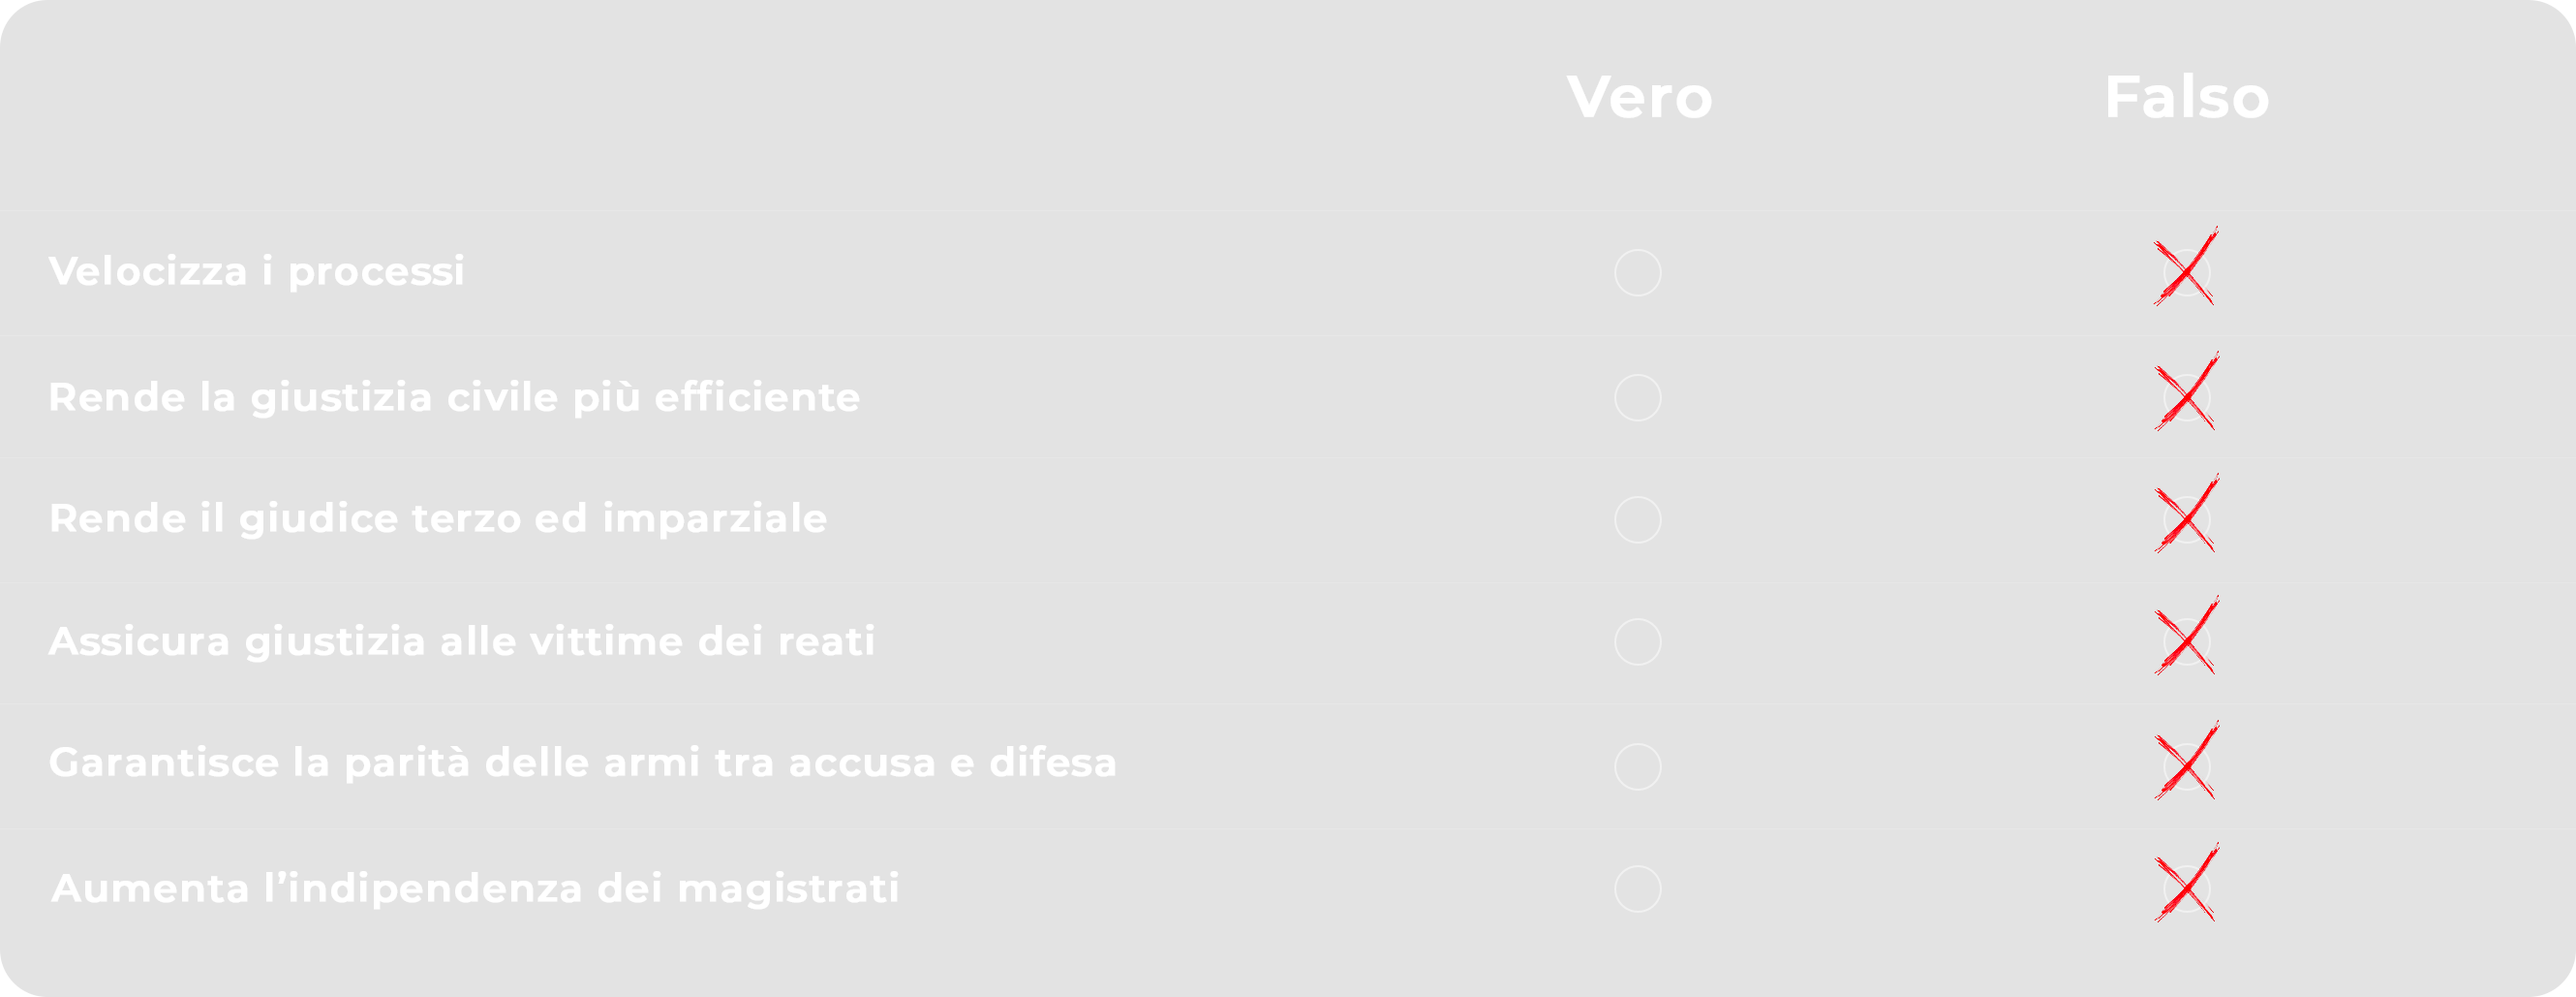The image size is (2576, 997).
Task: Click the Vero column header
Action: (1639, 98)
